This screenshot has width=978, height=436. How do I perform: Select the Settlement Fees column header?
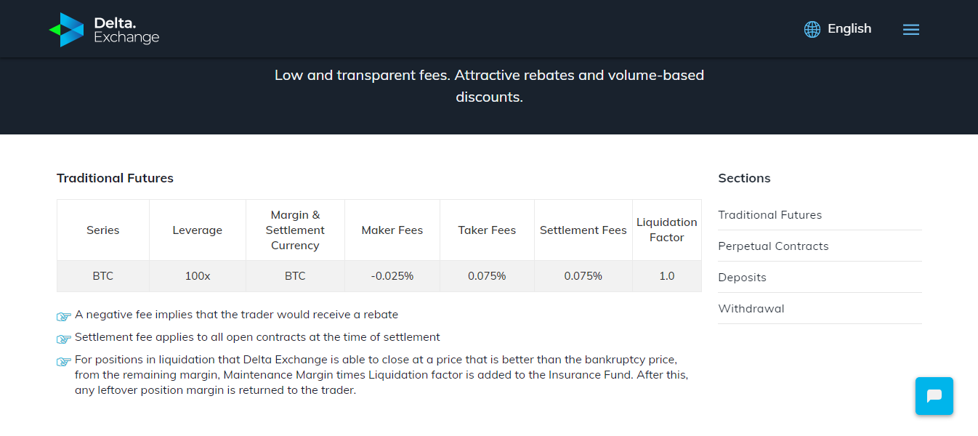[583, 230]
